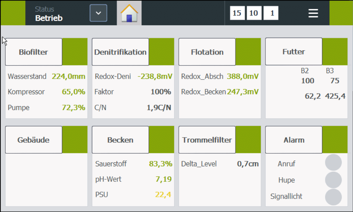
Task: Select the Flotation section button
Action: 207,52
